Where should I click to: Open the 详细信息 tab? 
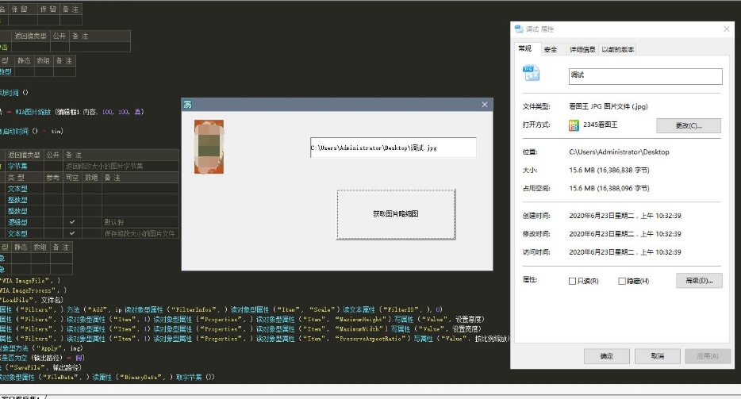[x=582, y=49]
